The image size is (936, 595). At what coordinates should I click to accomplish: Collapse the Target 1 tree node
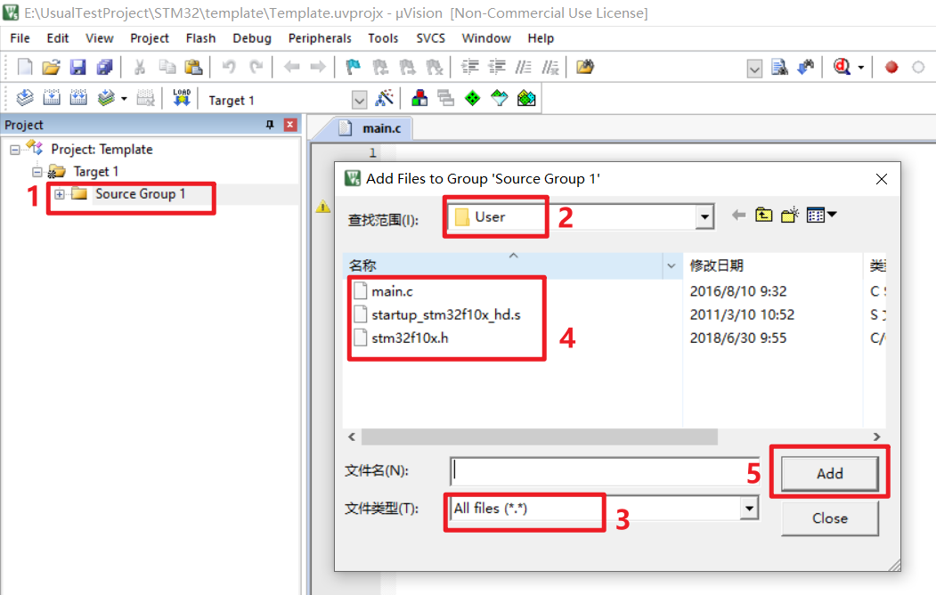click(37, 172)
